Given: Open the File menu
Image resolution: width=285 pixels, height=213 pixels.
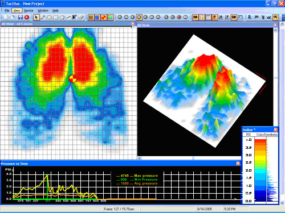Looking at the screenshot, I should pyautogui.click(x=7, y=11).
